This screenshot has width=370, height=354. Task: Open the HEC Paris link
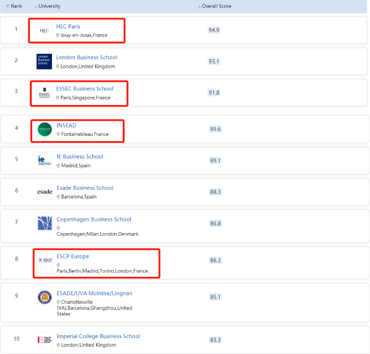point(68,26)
